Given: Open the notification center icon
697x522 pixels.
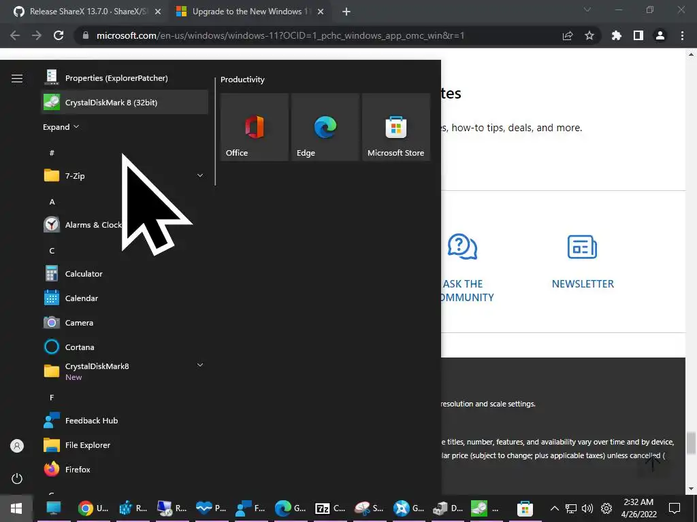Looking at the screenshot, I should (x=675, y=508).
